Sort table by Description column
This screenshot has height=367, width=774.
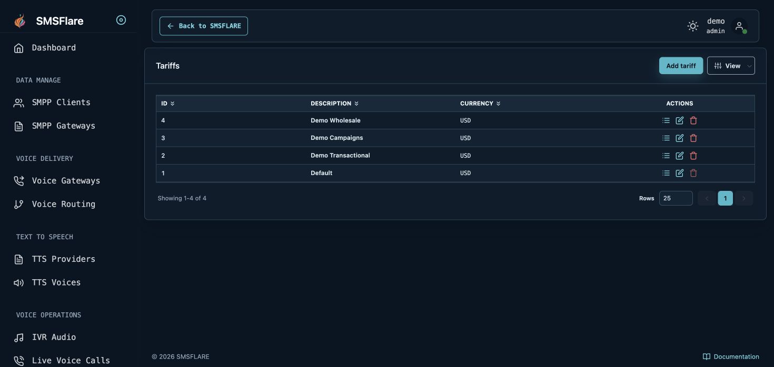click(x=334, y=104)
